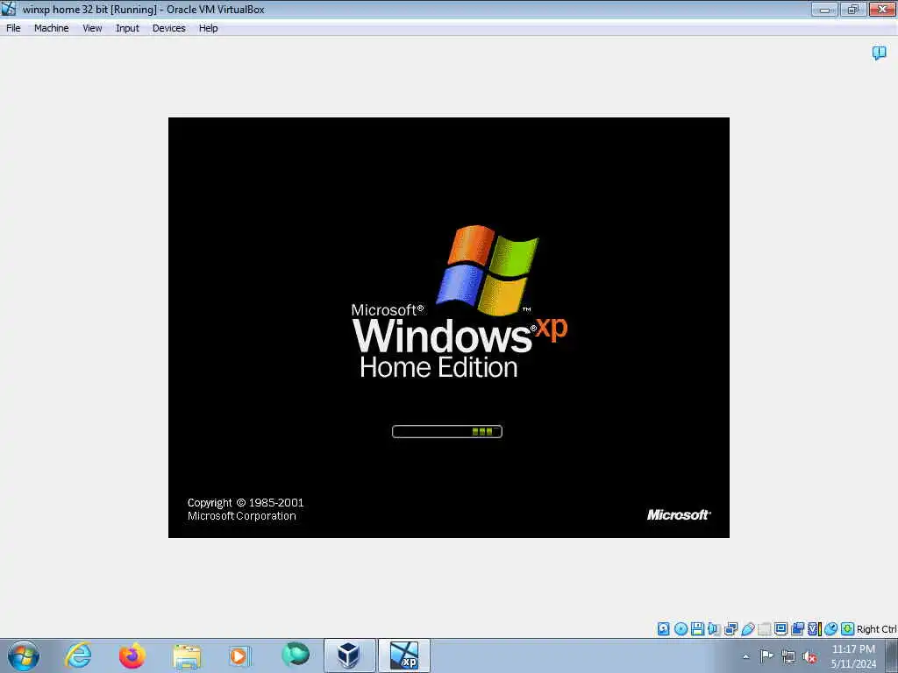Open the Windows Start orb
The width and height of the screenshot is (898, 673).
click(24, 655)
